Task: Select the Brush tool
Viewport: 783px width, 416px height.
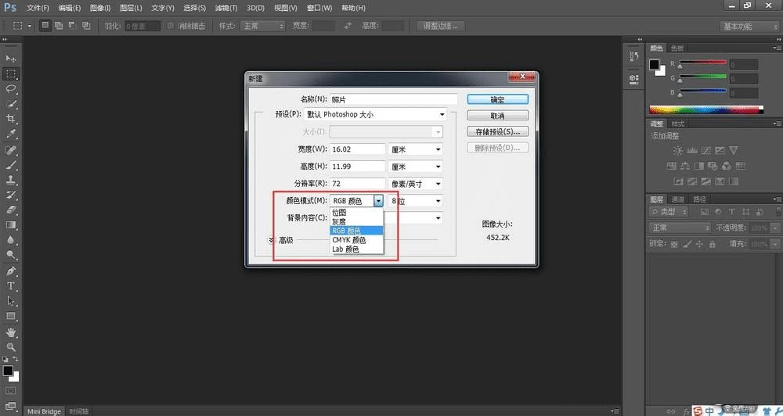Action: tap(10, 165)
